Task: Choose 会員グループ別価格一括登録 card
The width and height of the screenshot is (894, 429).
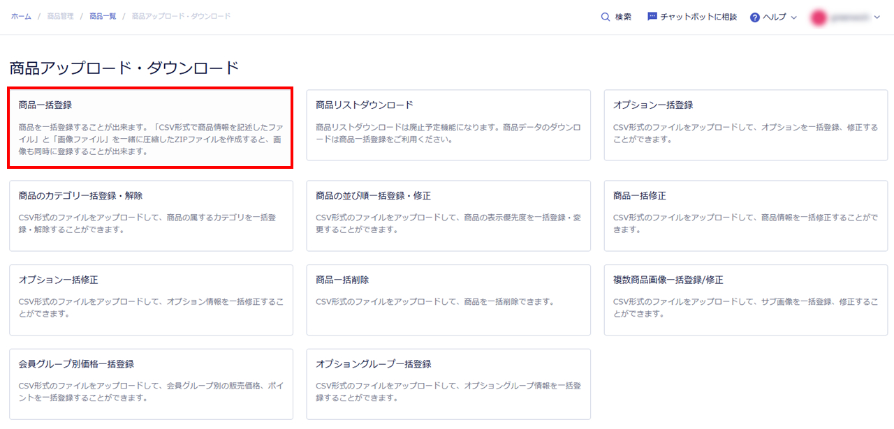Action: click(x=151, y=384)
